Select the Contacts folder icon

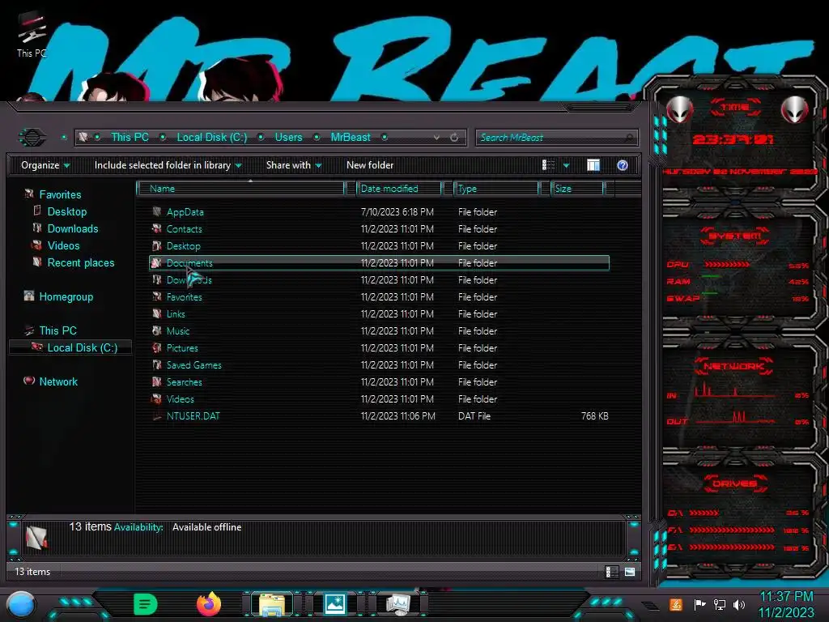pyautogui.click(x=156, y=228)
